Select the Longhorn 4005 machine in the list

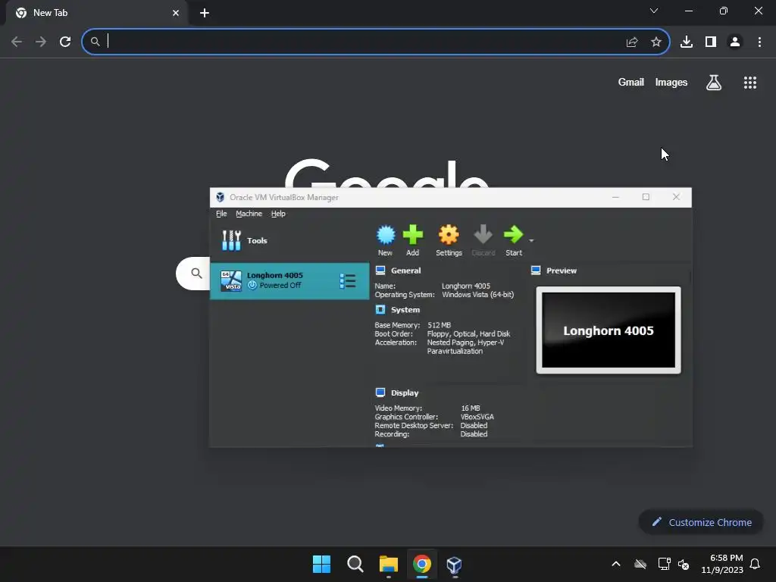pos(289,281)
